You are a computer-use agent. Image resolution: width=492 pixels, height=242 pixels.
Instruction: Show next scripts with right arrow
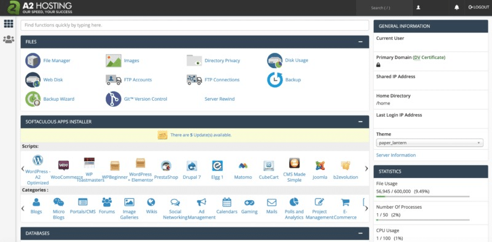366,169
